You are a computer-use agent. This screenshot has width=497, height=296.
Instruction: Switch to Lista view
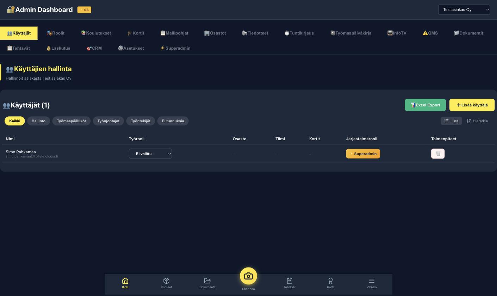click(x=451, y=121)
